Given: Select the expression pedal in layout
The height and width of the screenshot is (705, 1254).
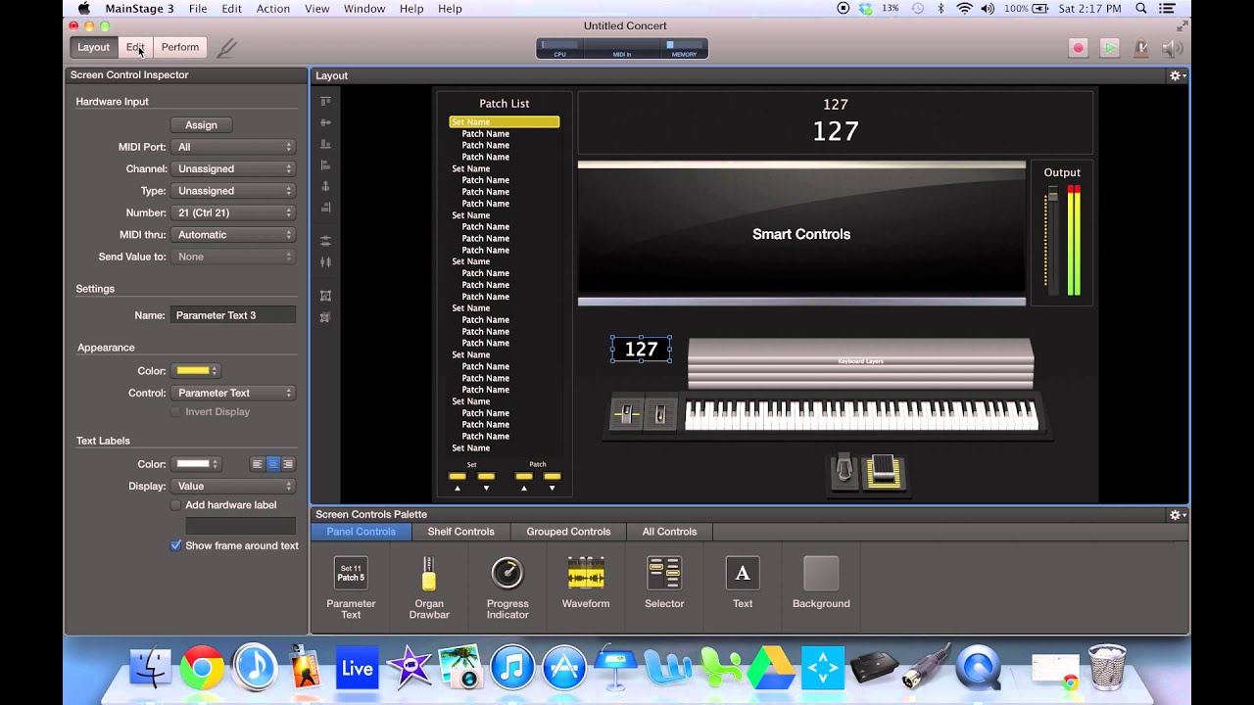Looking at the screenshot, I should 885,473.
